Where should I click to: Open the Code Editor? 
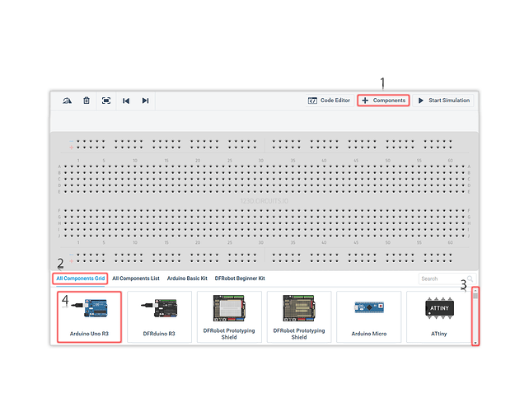pyautogui.click(x=329, y=101)
